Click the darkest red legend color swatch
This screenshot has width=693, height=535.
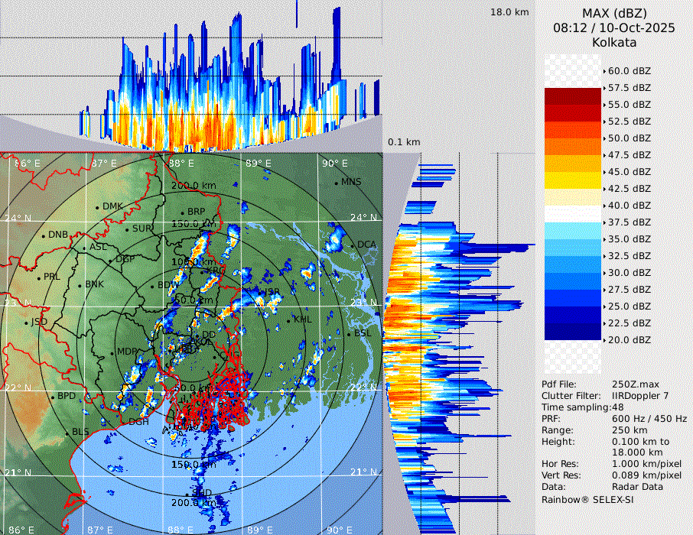(x=572, y=96)
